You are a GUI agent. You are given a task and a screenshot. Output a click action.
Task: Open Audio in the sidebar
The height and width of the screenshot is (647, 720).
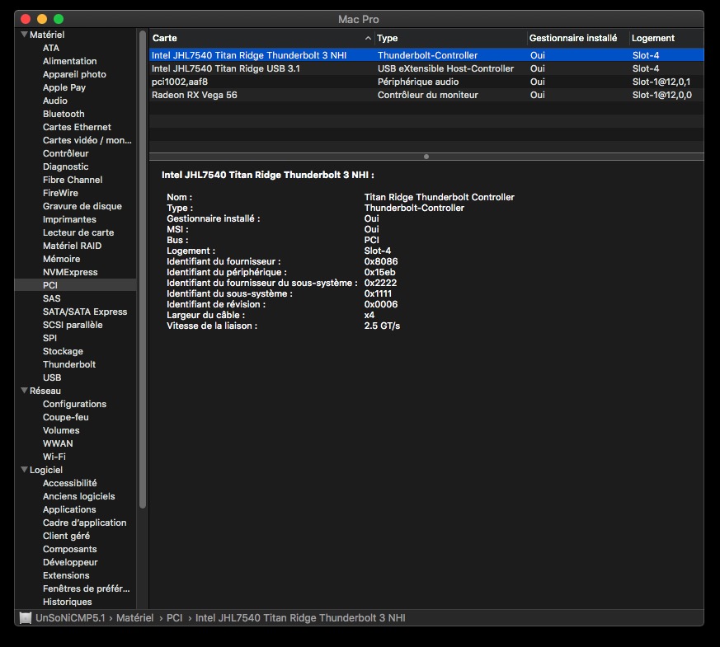pyautogui.click(x=55, y=101)
